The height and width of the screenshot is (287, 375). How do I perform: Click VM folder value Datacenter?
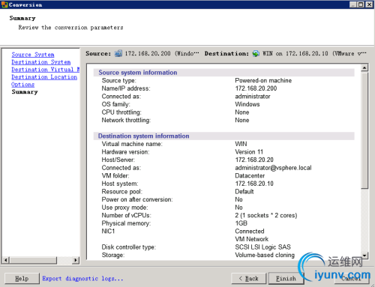tap(250, 175)
